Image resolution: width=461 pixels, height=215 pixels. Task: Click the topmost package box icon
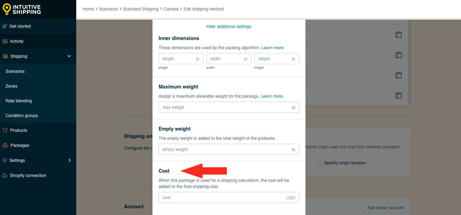(x=399, y=35)
